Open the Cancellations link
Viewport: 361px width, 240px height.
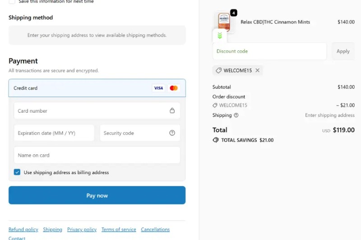pyautogui.click(x=155, y=230)
